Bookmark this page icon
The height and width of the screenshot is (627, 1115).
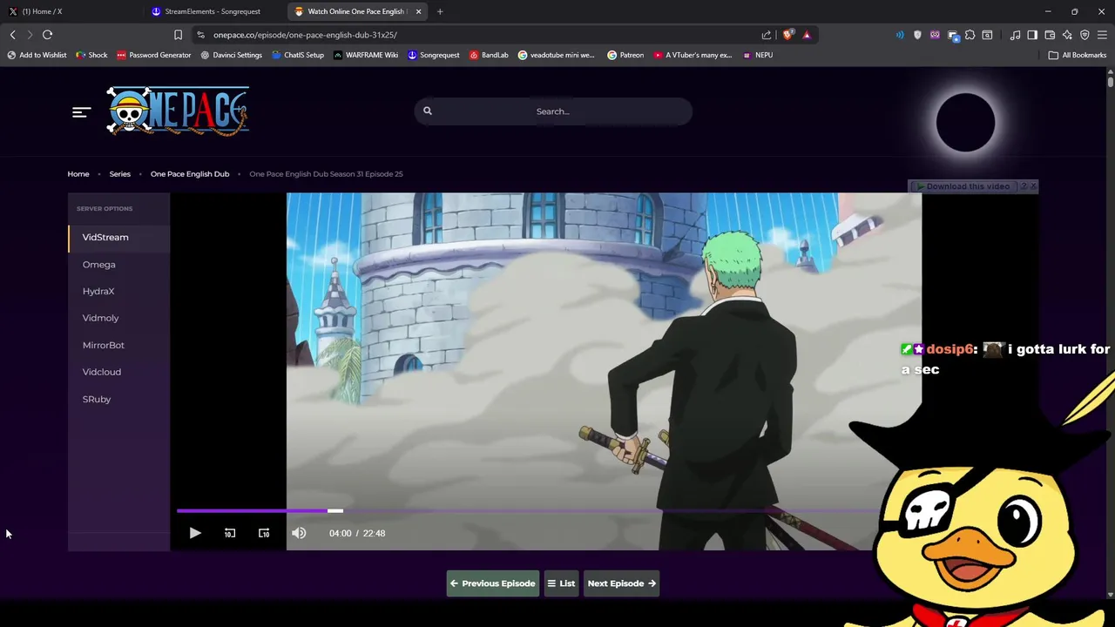click(x=178, y=35)
